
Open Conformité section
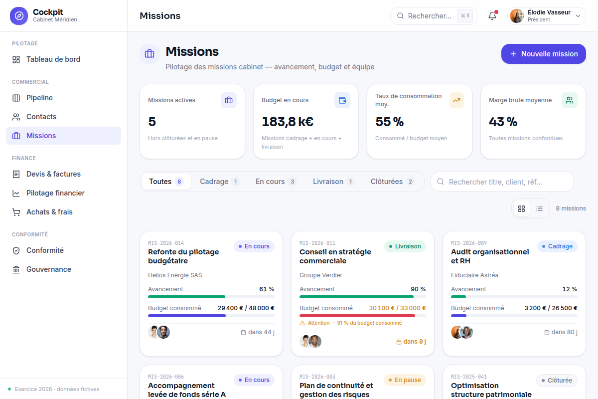[x=63, y=250]
